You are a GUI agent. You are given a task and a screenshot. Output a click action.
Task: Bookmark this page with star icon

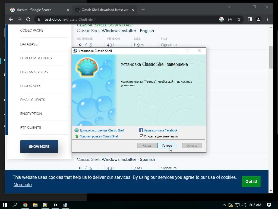tap(239, 19)
